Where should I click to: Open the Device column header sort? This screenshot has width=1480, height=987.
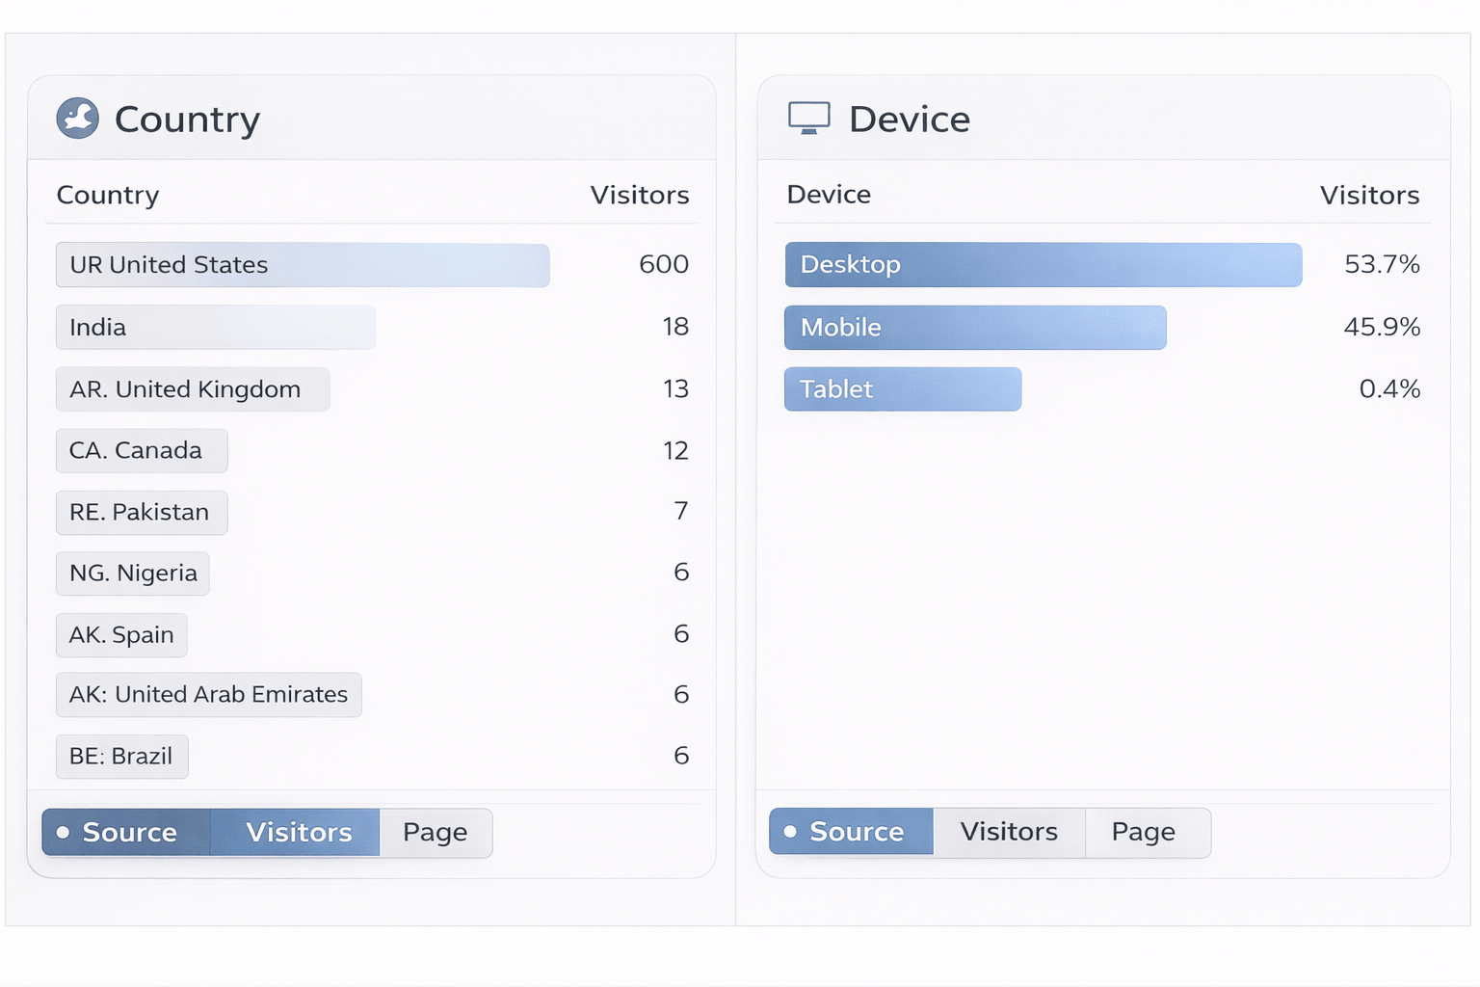[x=828, y=194]
